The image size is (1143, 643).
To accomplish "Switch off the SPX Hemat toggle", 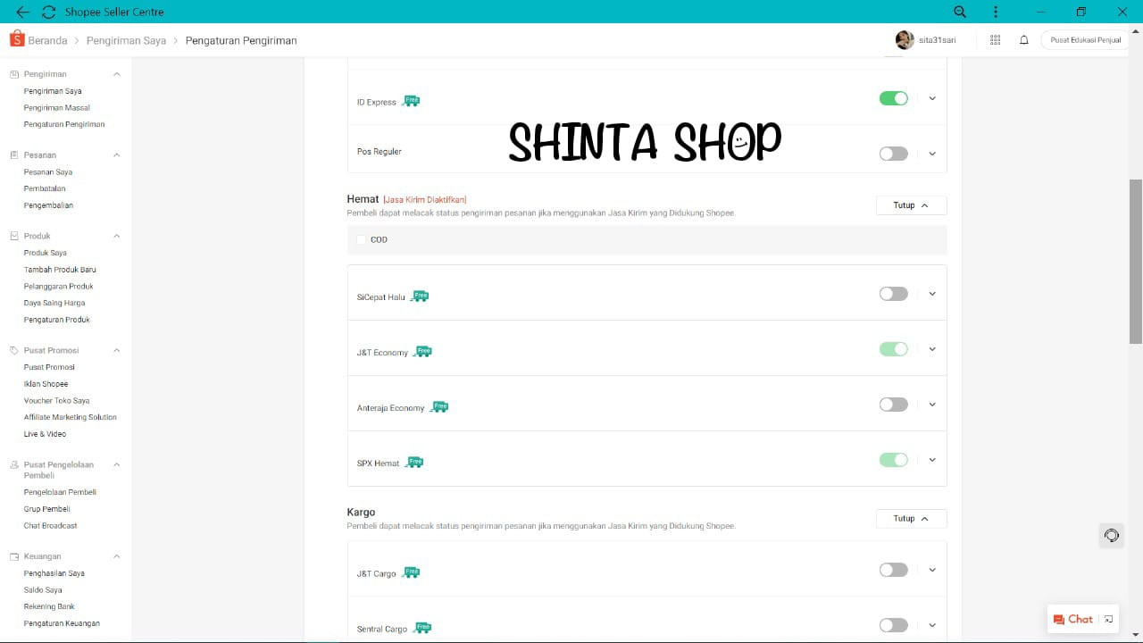I will pyautogui.click(x=894, y=460).
